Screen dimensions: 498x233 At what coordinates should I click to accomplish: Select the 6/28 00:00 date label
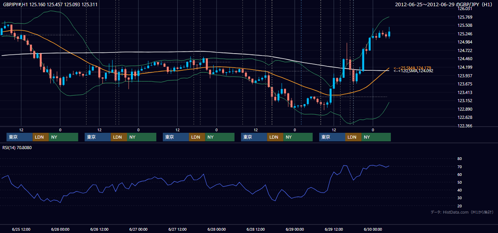click(x=217, y=229)
